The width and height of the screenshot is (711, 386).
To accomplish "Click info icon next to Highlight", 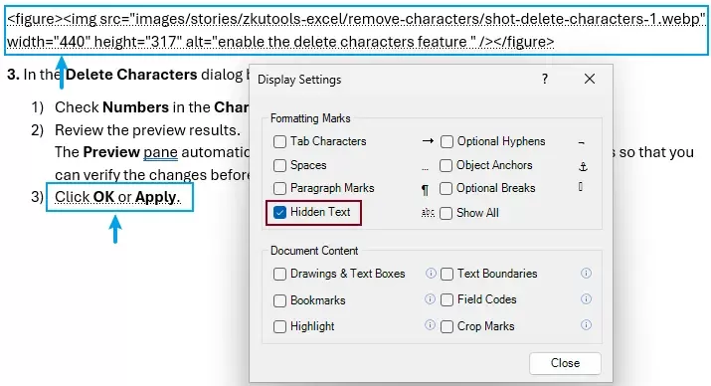I will tap(430, 324).
